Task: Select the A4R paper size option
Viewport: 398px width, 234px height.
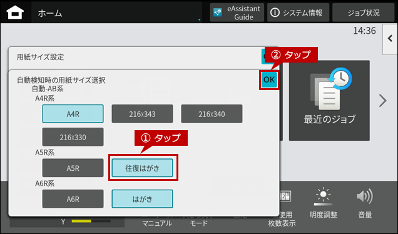Action: point(73,114)
